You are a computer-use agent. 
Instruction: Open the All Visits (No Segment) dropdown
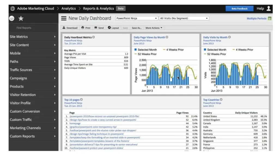click(184, 18)
